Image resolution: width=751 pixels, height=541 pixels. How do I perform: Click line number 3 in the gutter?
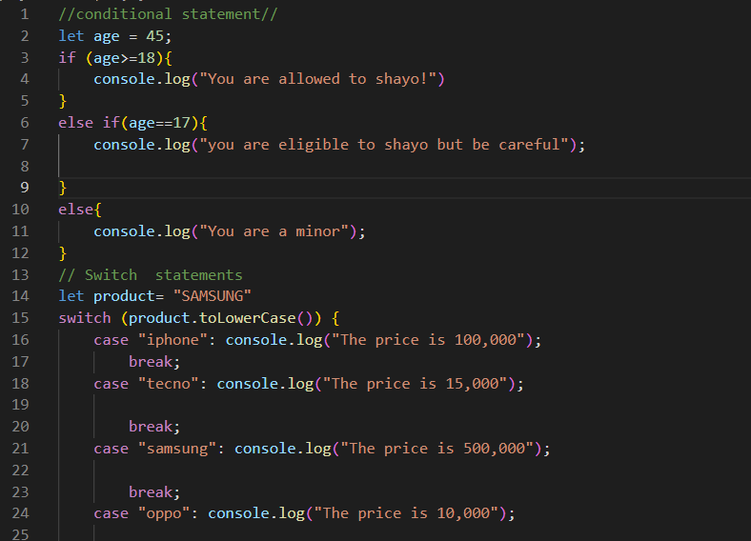click(24, 57)
